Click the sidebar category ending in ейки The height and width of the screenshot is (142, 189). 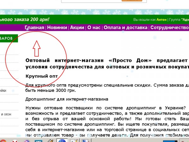pyautogui.click(x=3, y=91)
